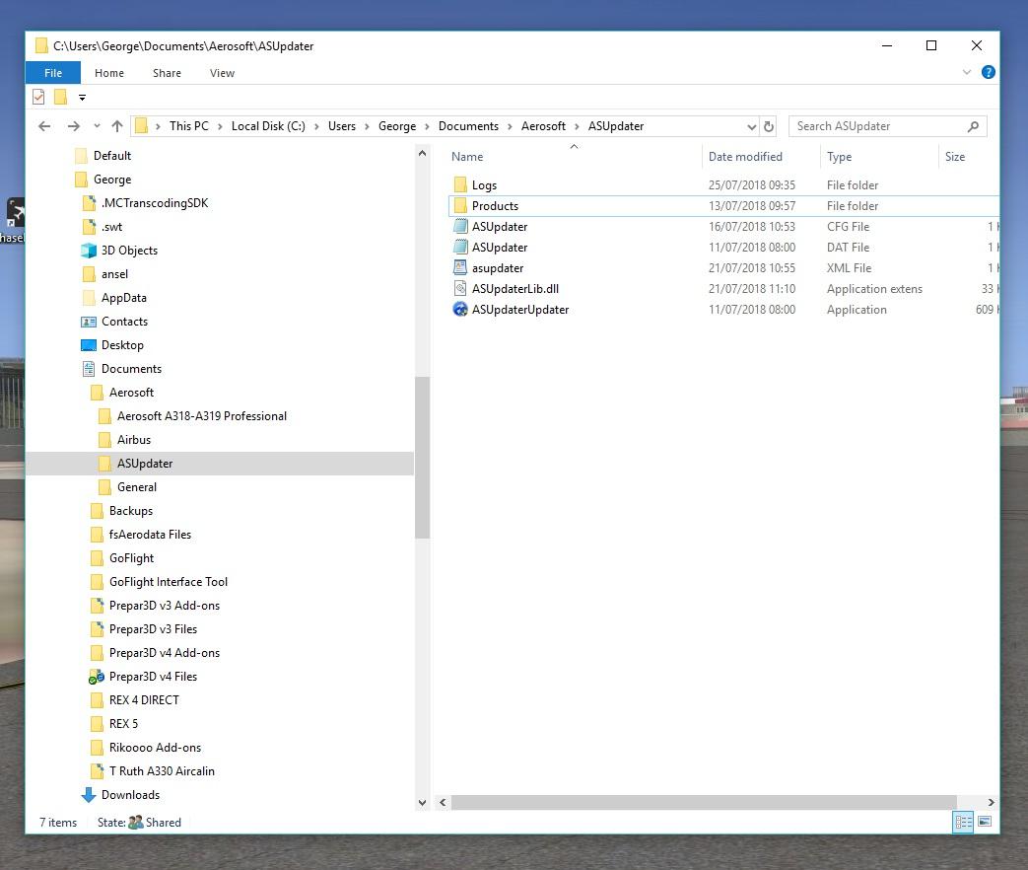Screen dimensions: 1028x870
Task: Go forward to next folder
Action: [x=73, y=126]
